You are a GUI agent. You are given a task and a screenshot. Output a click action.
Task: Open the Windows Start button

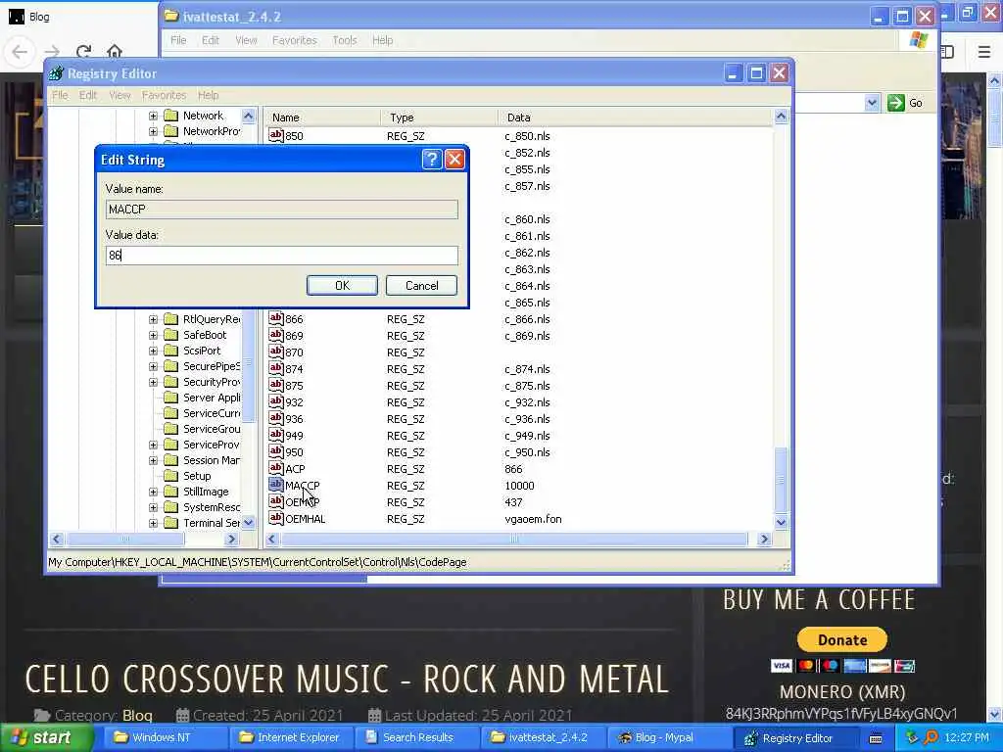coord(45,737)
